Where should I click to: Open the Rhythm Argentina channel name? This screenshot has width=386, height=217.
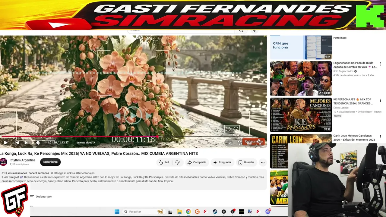pyautogui.click(x=22, y=160)
